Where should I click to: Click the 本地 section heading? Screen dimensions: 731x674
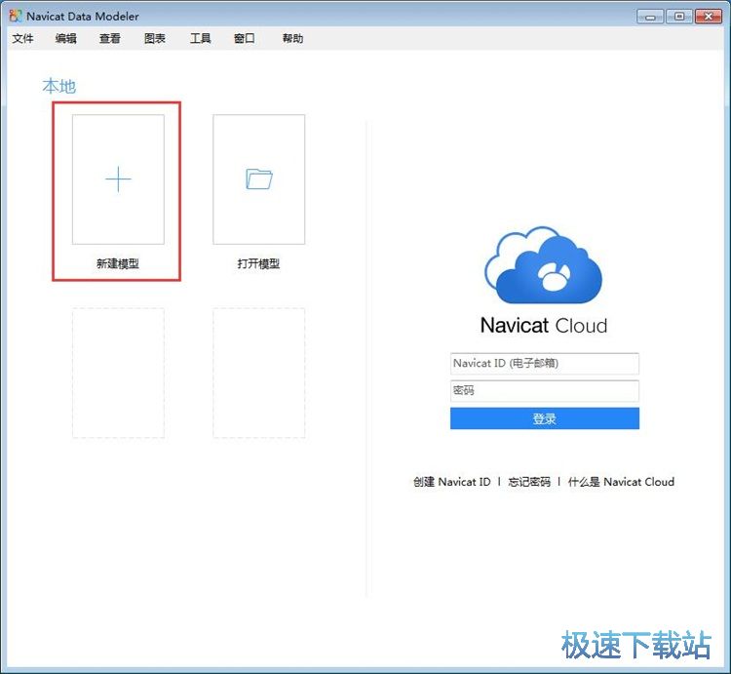(x=58, y=86)
